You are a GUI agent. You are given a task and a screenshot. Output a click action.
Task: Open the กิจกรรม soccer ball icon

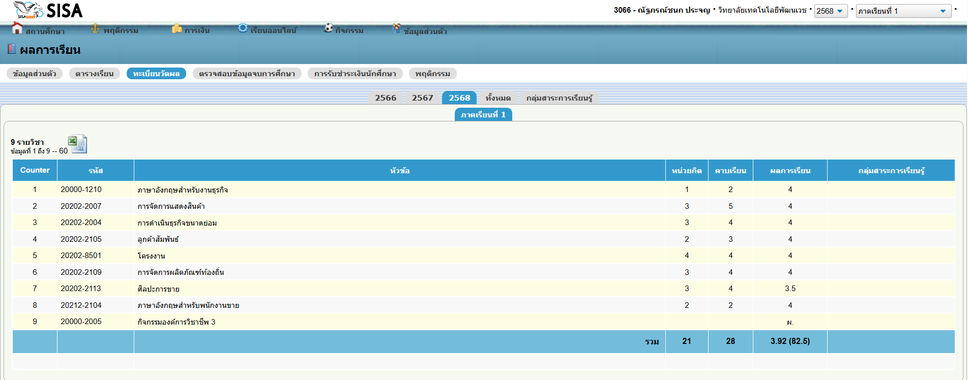pyautogui.click(x=329, y=28)
